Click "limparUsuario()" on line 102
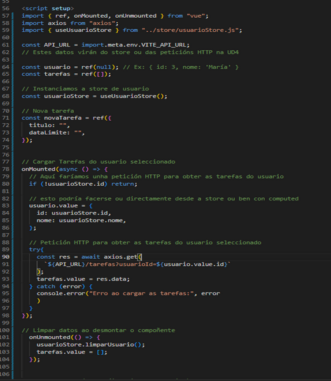This screenshot has width=331, height=381. coord(113,345)
